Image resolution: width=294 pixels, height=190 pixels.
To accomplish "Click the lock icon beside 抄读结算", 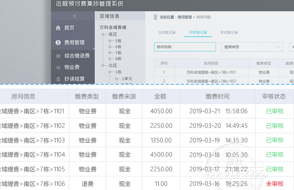I will tap(58, 79).
